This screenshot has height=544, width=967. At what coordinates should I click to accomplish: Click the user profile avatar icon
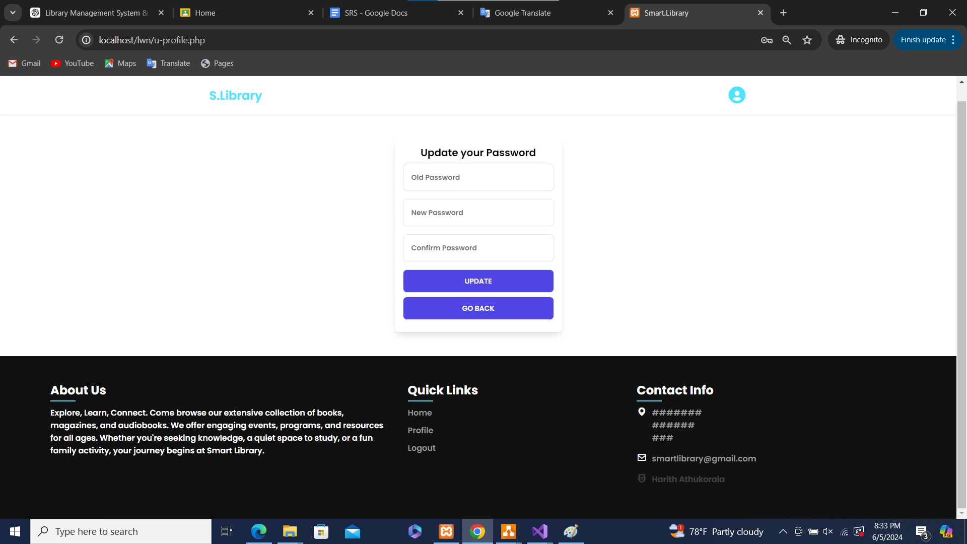[x=736, y=95]
